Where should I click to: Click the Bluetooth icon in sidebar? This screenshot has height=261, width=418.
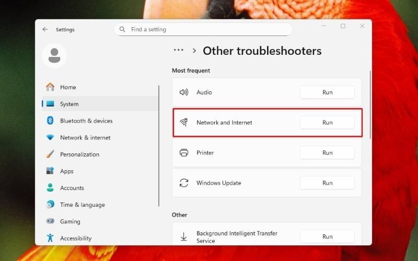tap(50, 121)
